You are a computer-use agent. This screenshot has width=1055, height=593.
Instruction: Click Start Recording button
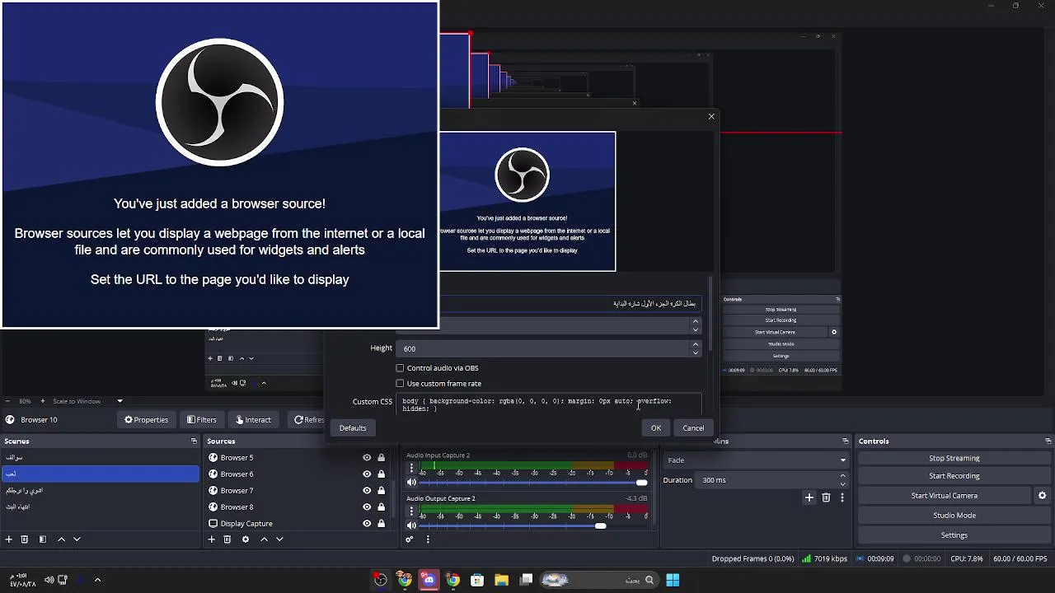click(x=954, y=476)
